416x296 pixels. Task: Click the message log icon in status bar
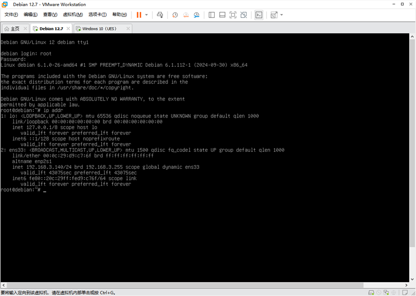[405, 292]
